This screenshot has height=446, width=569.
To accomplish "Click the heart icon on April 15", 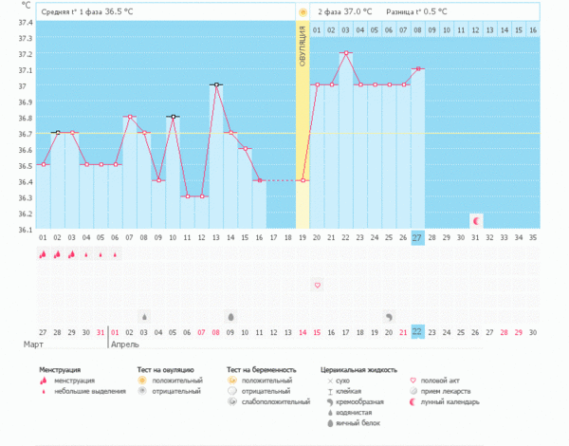I will pos(318,285).
